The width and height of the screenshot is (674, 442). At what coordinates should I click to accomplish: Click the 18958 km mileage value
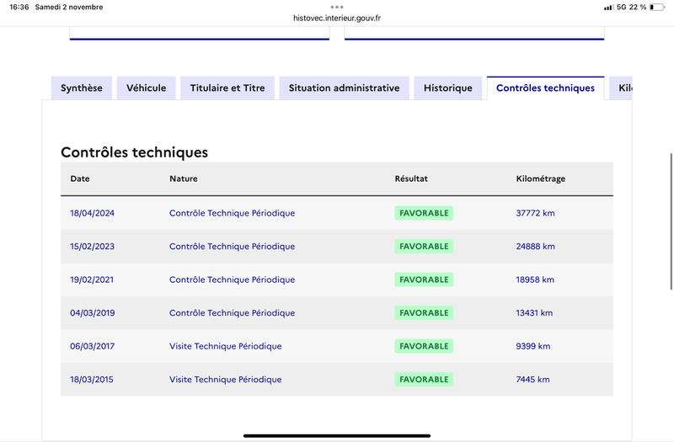[535, 280]
